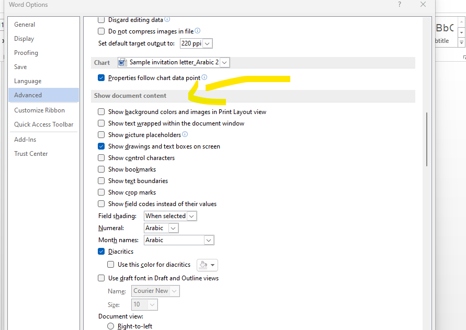Check Show field codes instead of their values

[101, 204]
